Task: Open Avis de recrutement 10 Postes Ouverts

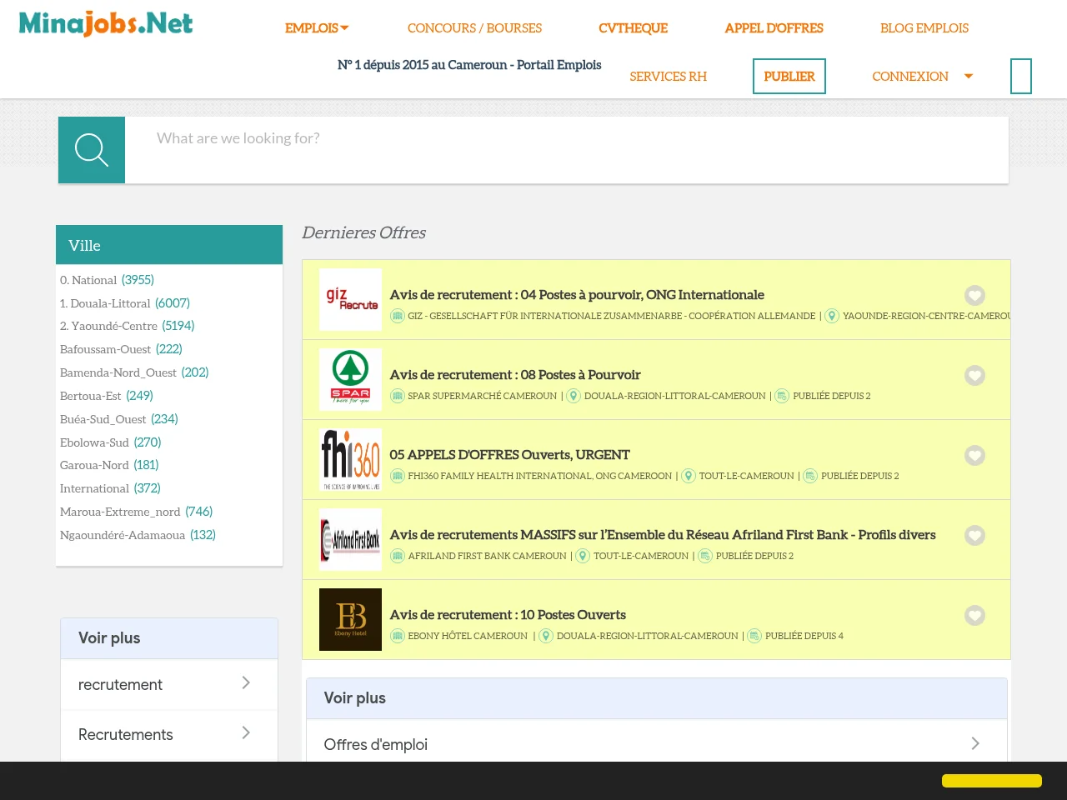Action: tap(508, 615)
